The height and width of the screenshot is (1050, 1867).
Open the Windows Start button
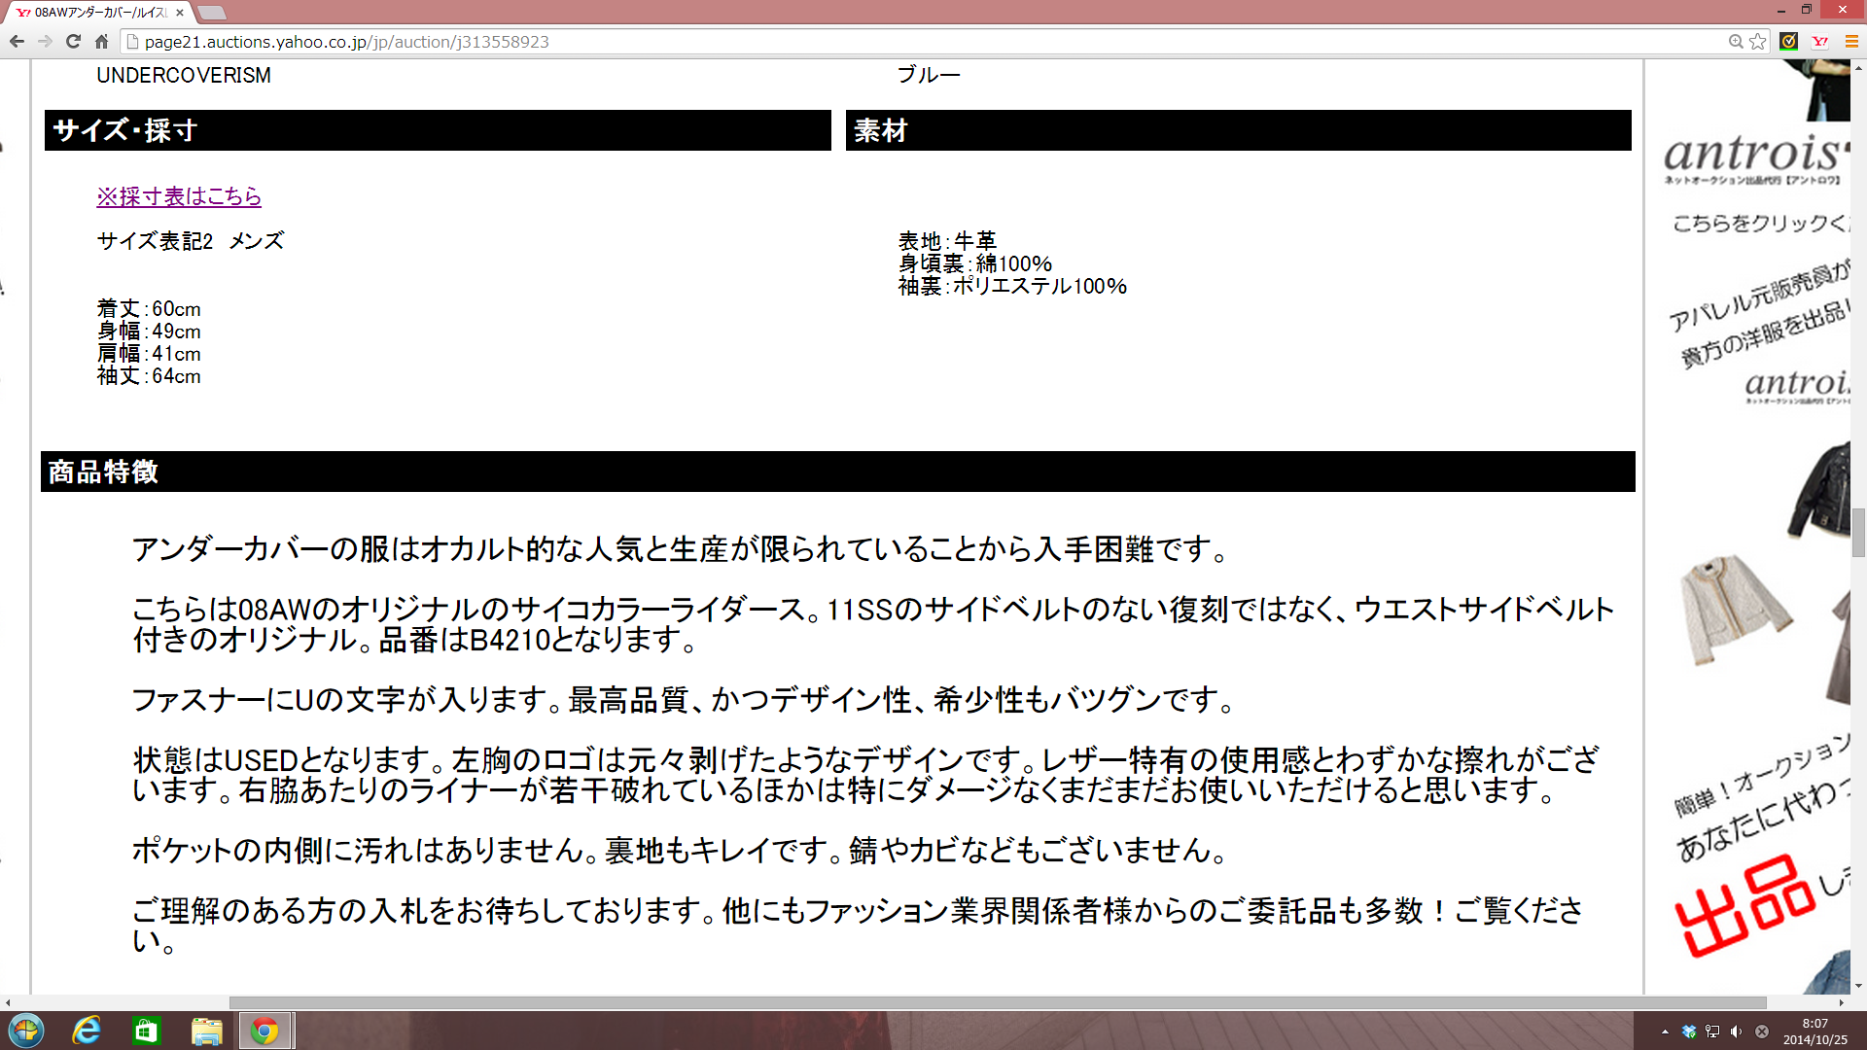pyautogui.click(x=26, y=1031)
